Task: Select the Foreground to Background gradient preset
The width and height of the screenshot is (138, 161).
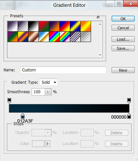Action: pyautogui.click(x=12, y=26)
